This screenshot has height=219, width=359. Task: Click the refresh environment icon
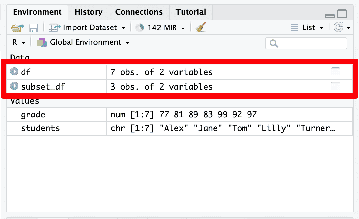click(x=338, y=28)
